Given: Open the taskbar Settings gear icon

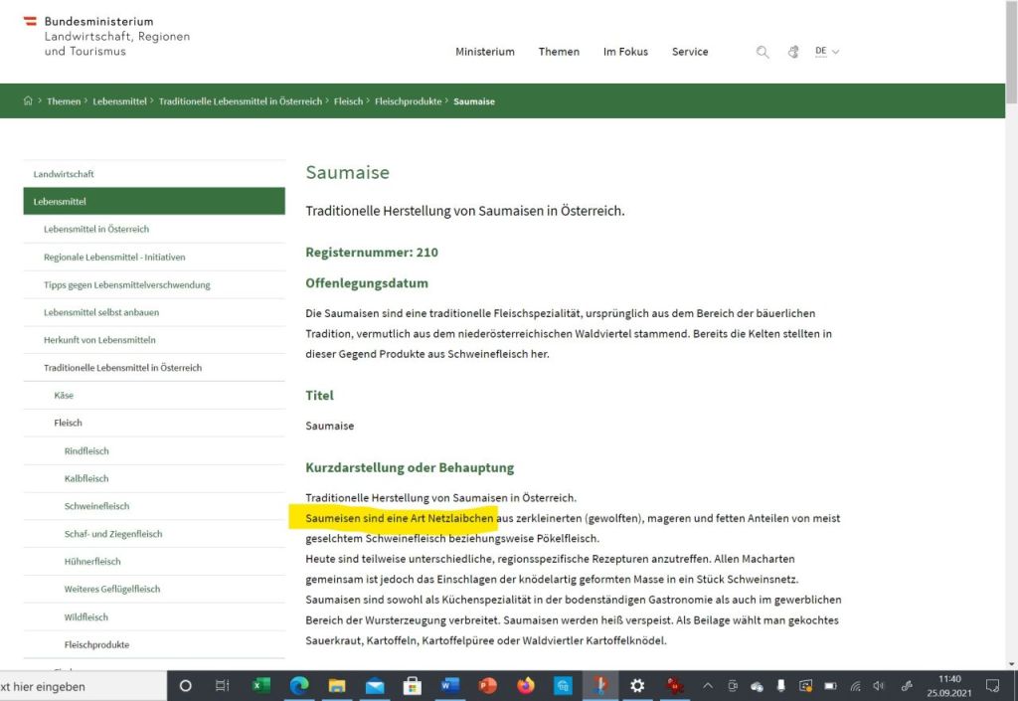Looking at the screenshot, I should point(637,686).
